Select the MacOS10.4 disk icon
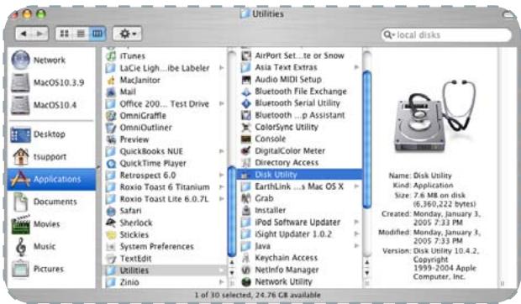The image size is (521, 304). tap(20, 105)
